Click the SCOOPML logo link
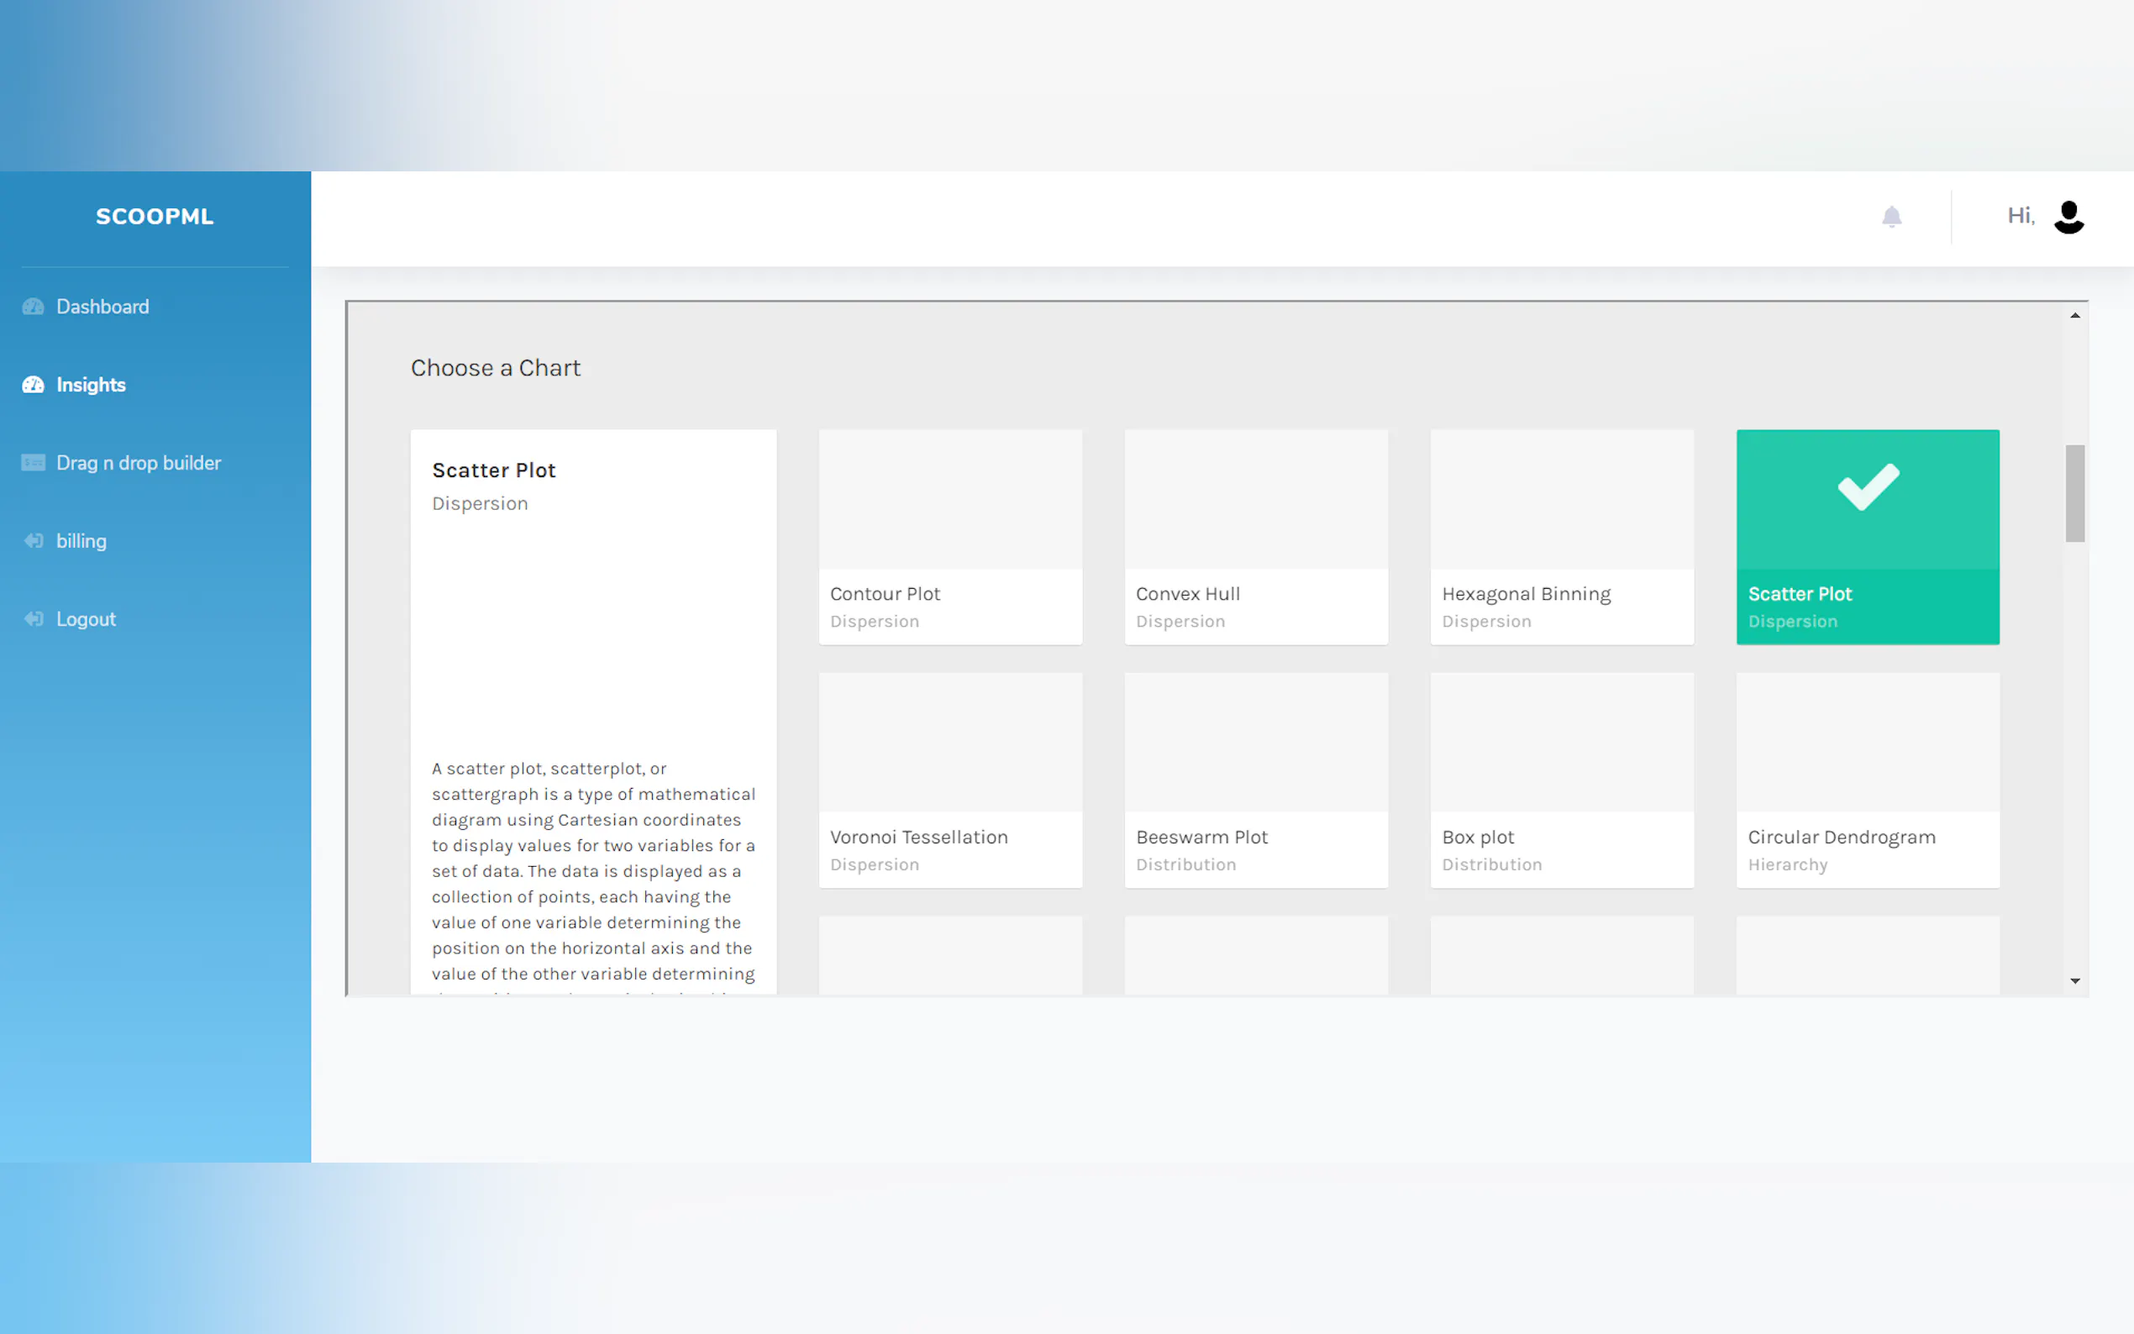The width and height of the screenshot is (2134, 1334). tap(155, 216)
